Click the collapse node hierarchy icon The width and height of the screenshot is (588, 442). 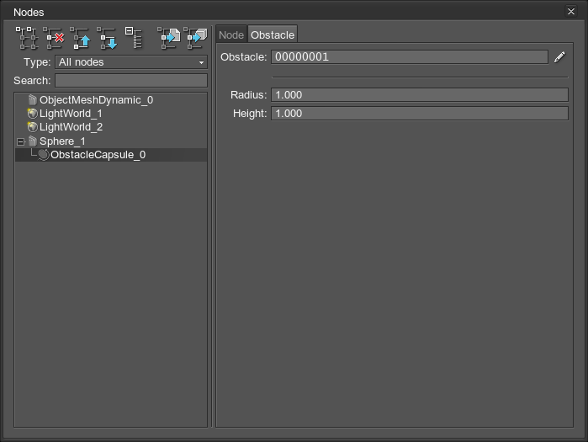(x=134, y=38)
